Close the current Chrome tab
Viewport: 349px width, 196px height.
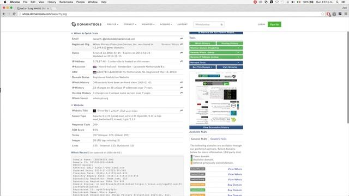point(48,9)
